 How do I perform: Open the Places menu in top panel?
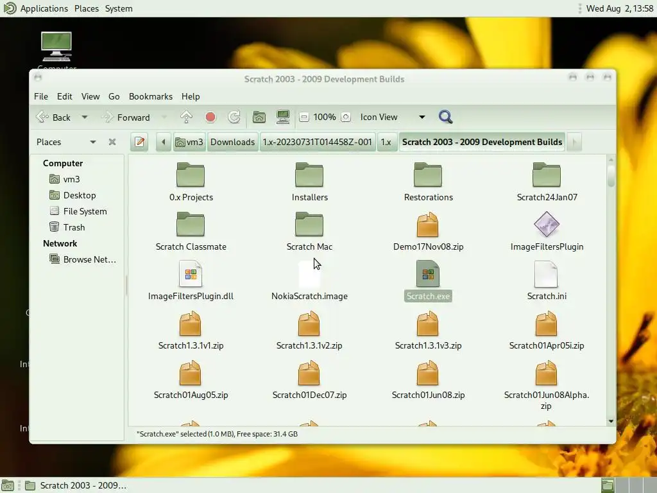[x=87, y=8]
